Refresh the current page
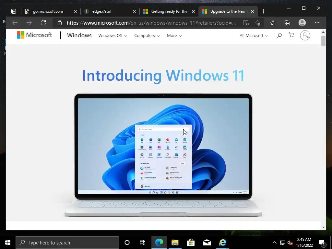The image size is (332, 249). point(43,23)
